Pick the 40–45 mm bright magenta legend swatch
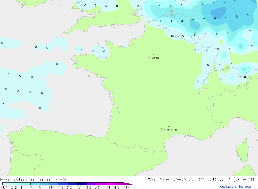 (x=110, y=184)
